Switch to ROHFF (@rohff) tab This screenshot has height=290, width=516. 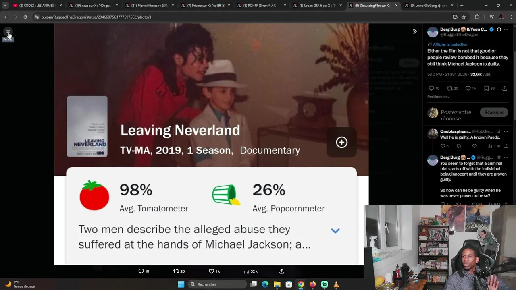(x=261, y=6)
